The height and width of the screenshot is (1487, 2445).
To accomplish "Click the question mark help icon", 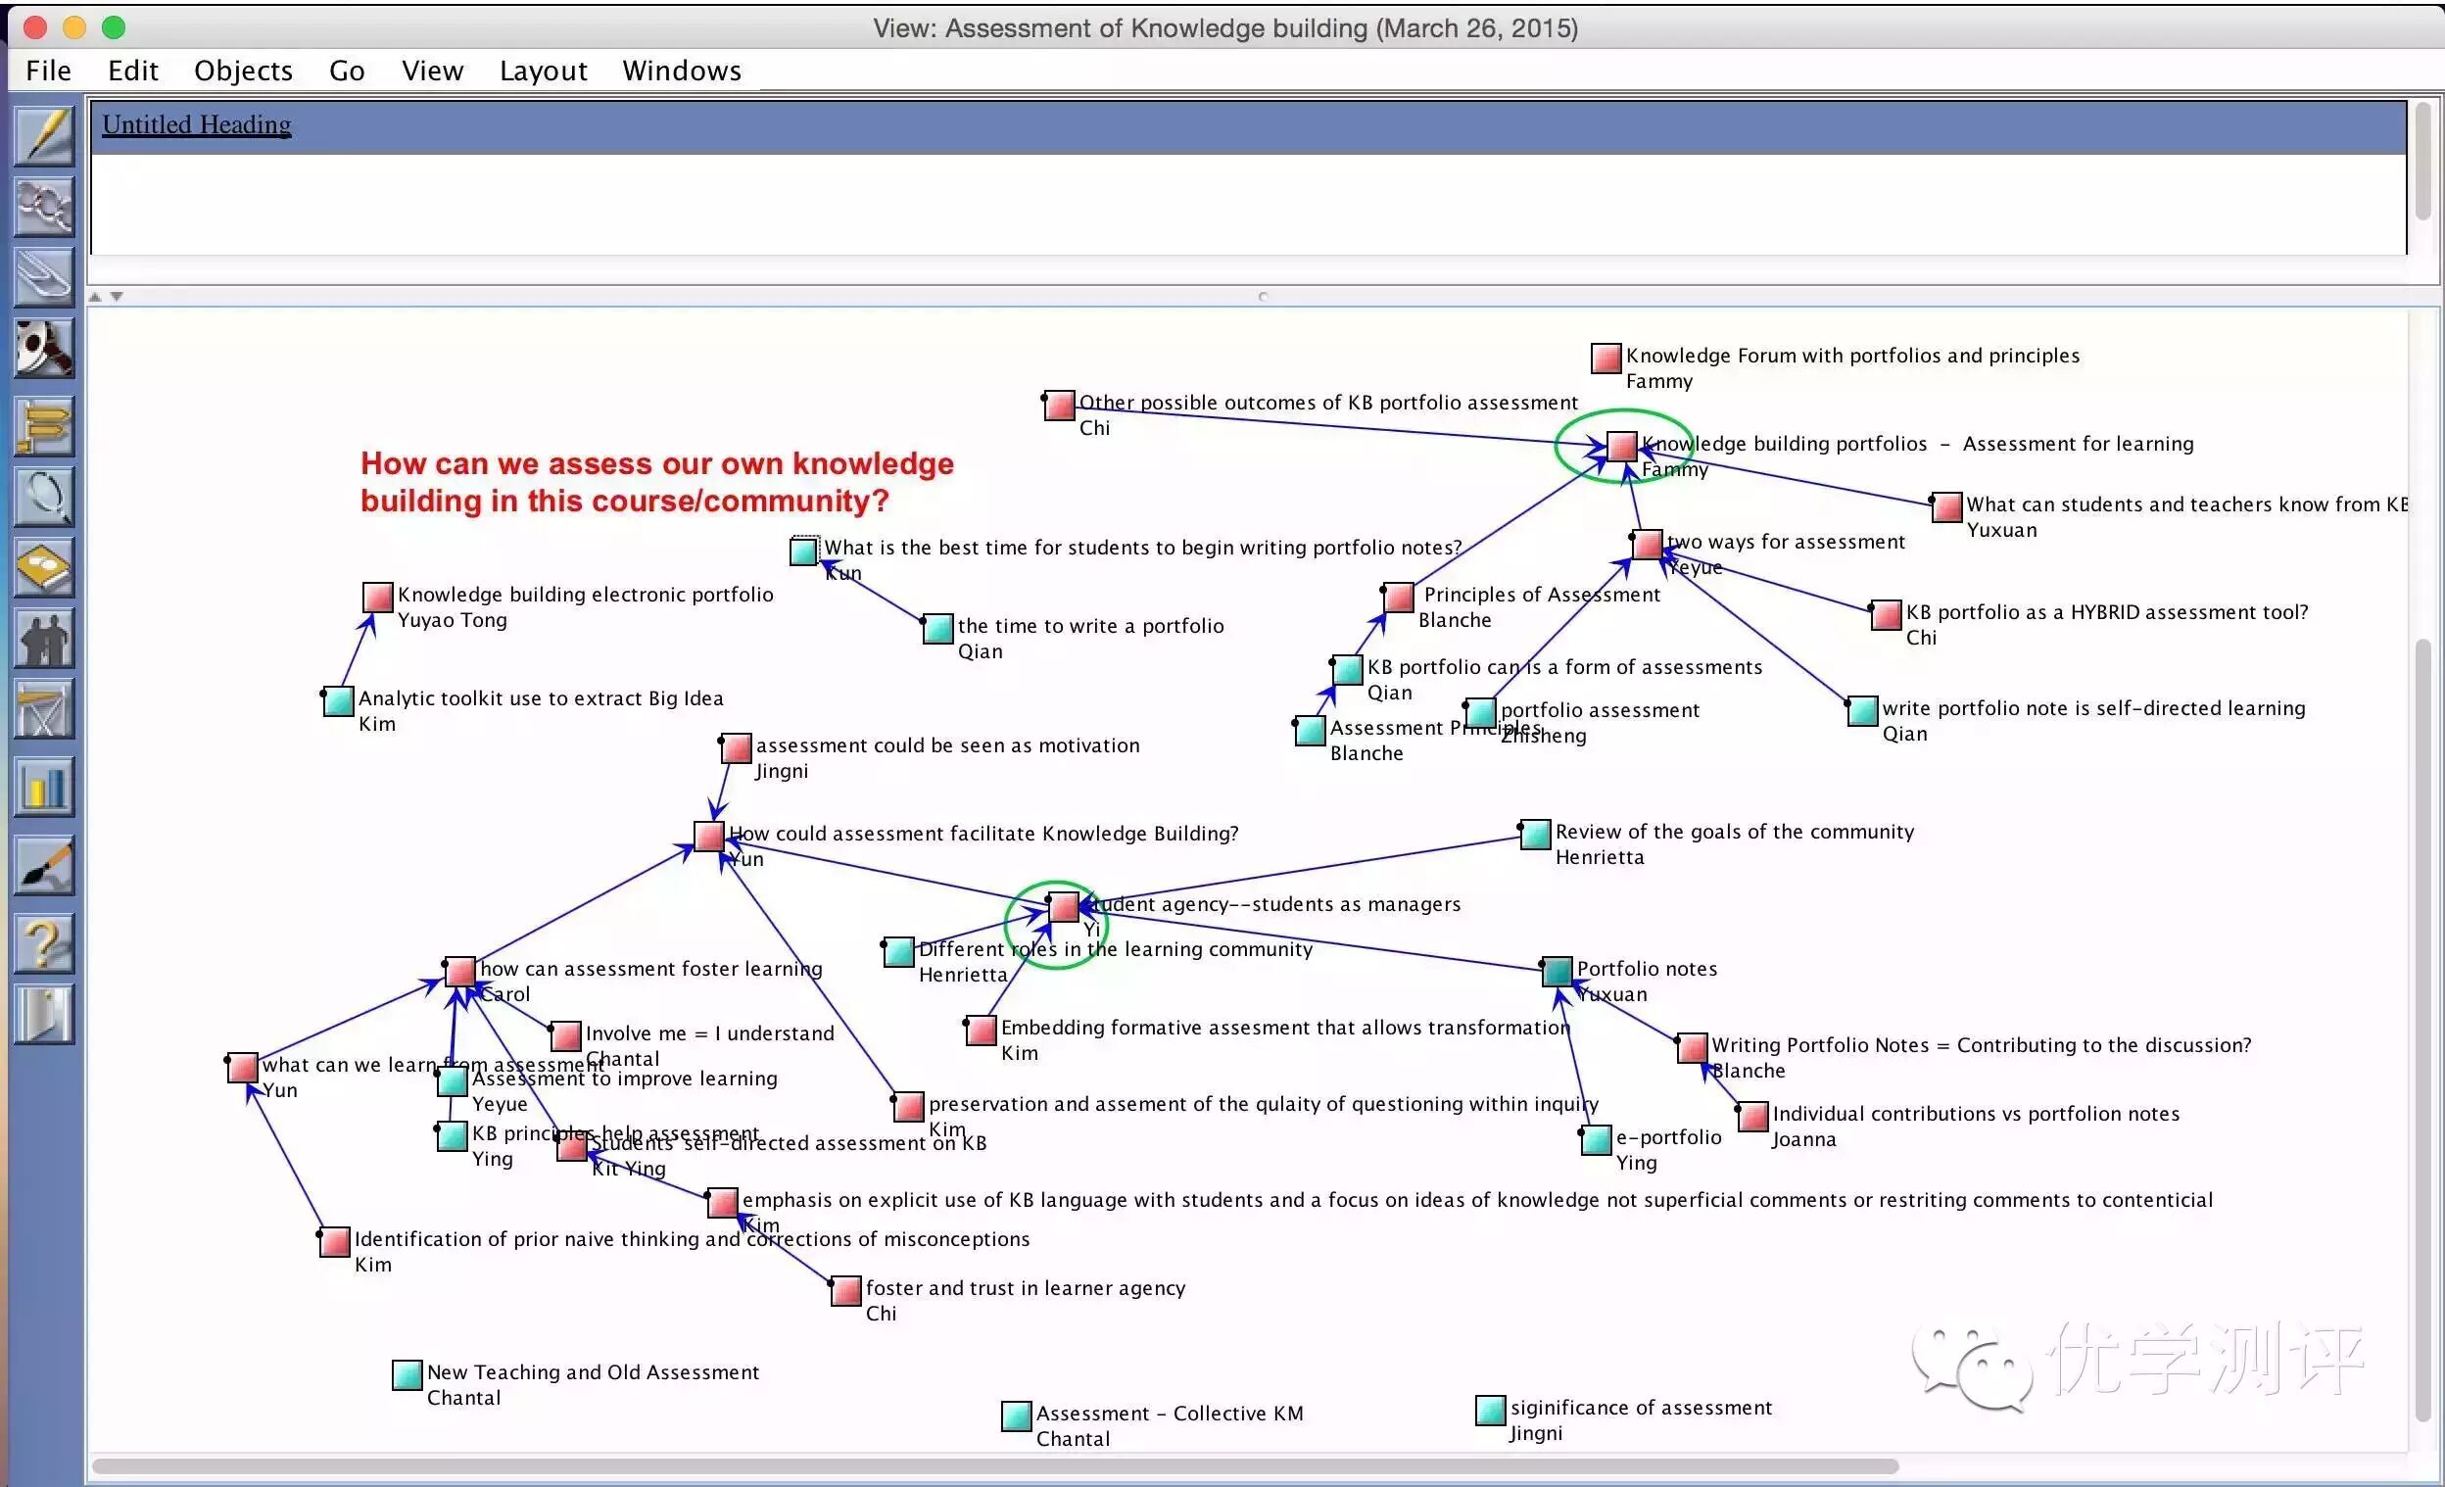I will (x=45, y=943).
